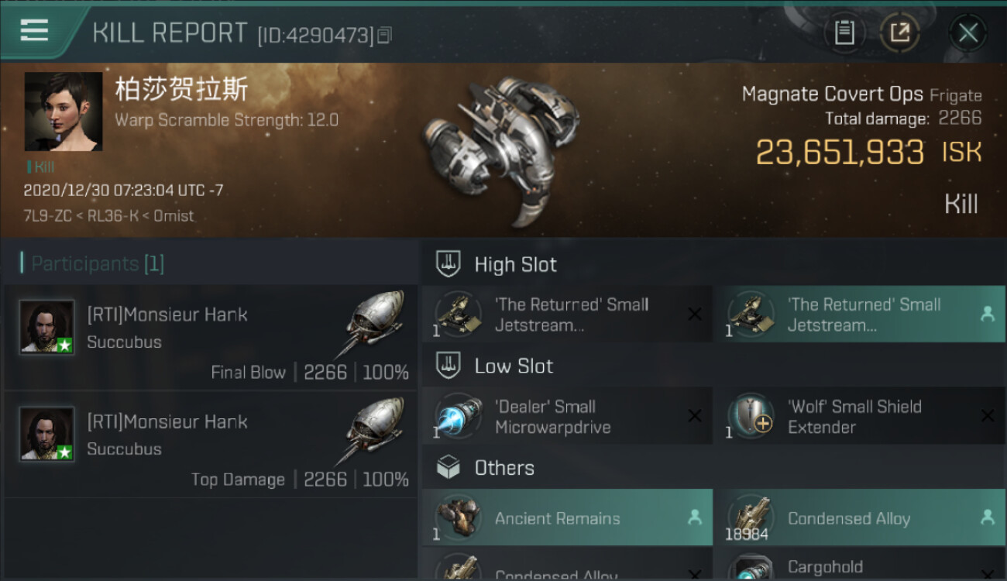The height and width of the screenshot is (581, 1007).
Task: Open Final Blow pilot Monsieur Hank portrait
Action: pos(47,327)
